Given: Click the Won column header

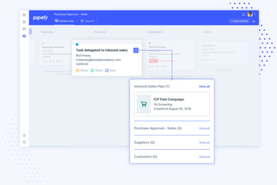Looking at the screenshot, I should 208,32.
